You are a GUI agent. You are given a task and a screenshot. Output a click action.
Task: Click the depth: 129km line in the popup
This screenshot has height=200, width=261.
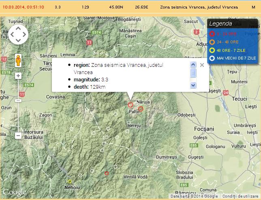(90, 87)
